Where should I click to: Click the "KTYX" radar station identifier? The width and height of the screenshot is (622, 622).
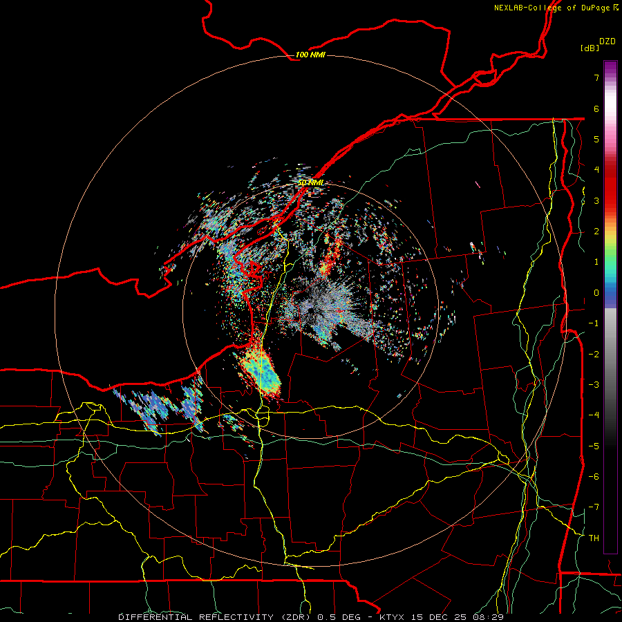coord(392,617)
